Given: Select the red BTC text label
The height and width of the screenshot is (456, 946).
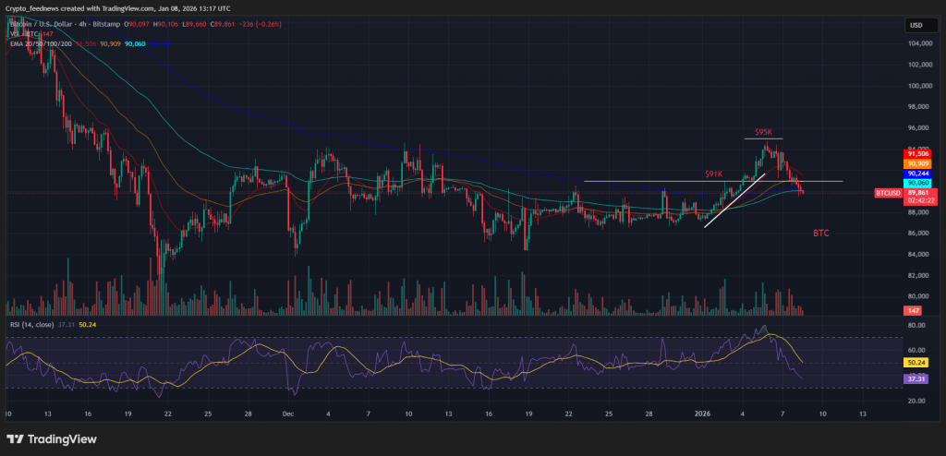Looking at the screenshot, I should pyautogui.click(x=820, y=234).
